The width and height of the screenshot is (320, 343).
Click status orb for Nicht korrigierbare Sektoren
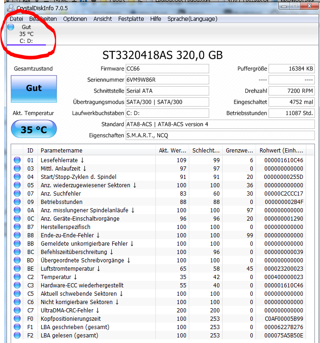[x=17, y=302]
